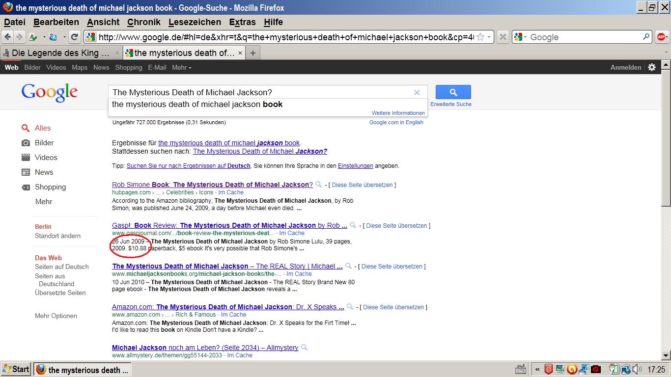Preview the REAL Story result with magnifier
The width and height of the screenshot is (671, 377).
click(348, 266)
